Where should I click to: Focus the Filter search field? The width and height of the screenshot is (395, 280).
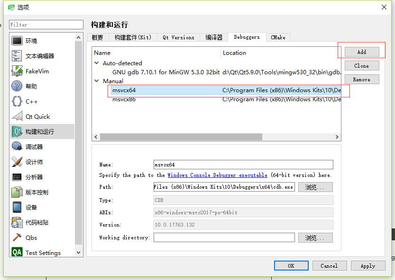click(46, 25)
